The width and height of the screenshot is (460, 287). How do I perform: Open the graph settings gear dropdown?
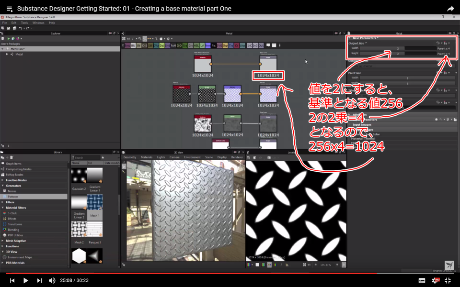(x=169, y=39)
